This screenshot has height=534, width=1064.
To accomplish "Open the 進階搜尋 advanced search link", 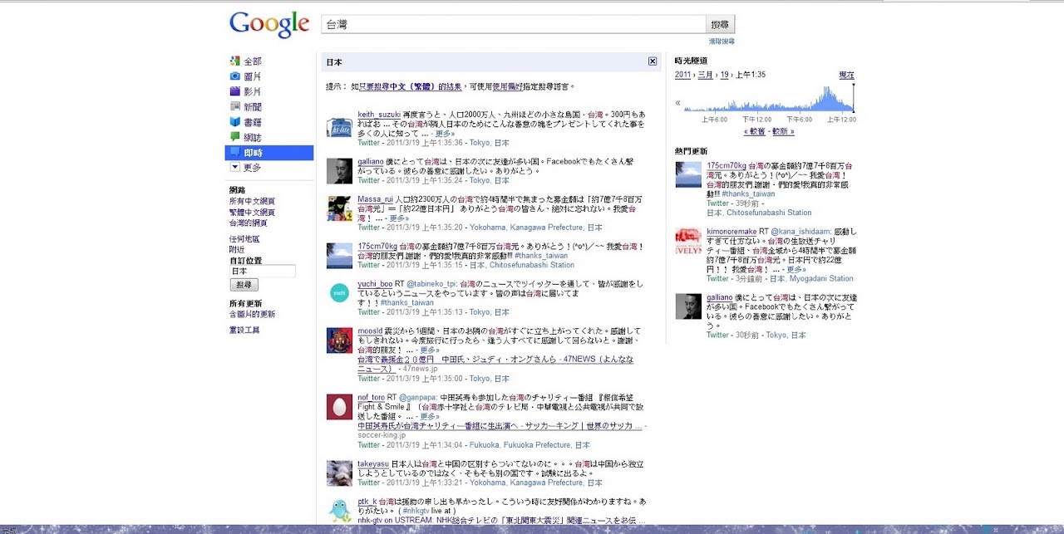I will 722,42.
